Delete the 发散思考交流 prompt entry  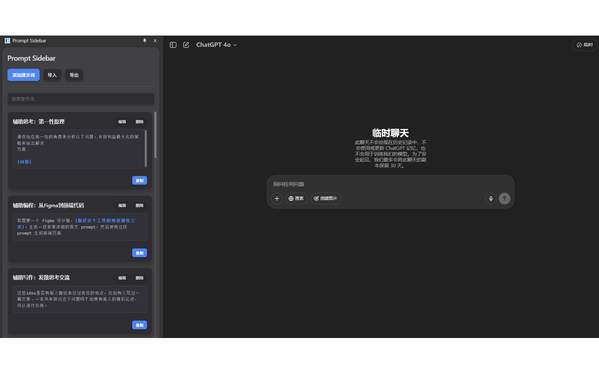tap(139, 277)
